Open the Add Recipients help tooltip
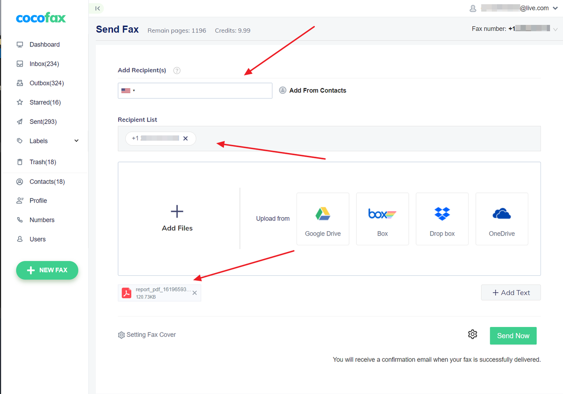 [x=176, y=70]
